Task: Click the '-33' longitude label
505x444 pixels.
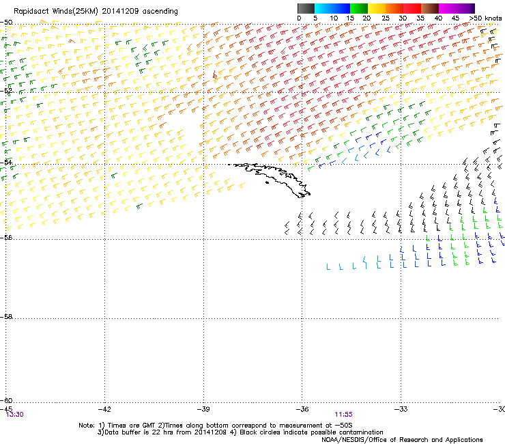Action: 401,409
